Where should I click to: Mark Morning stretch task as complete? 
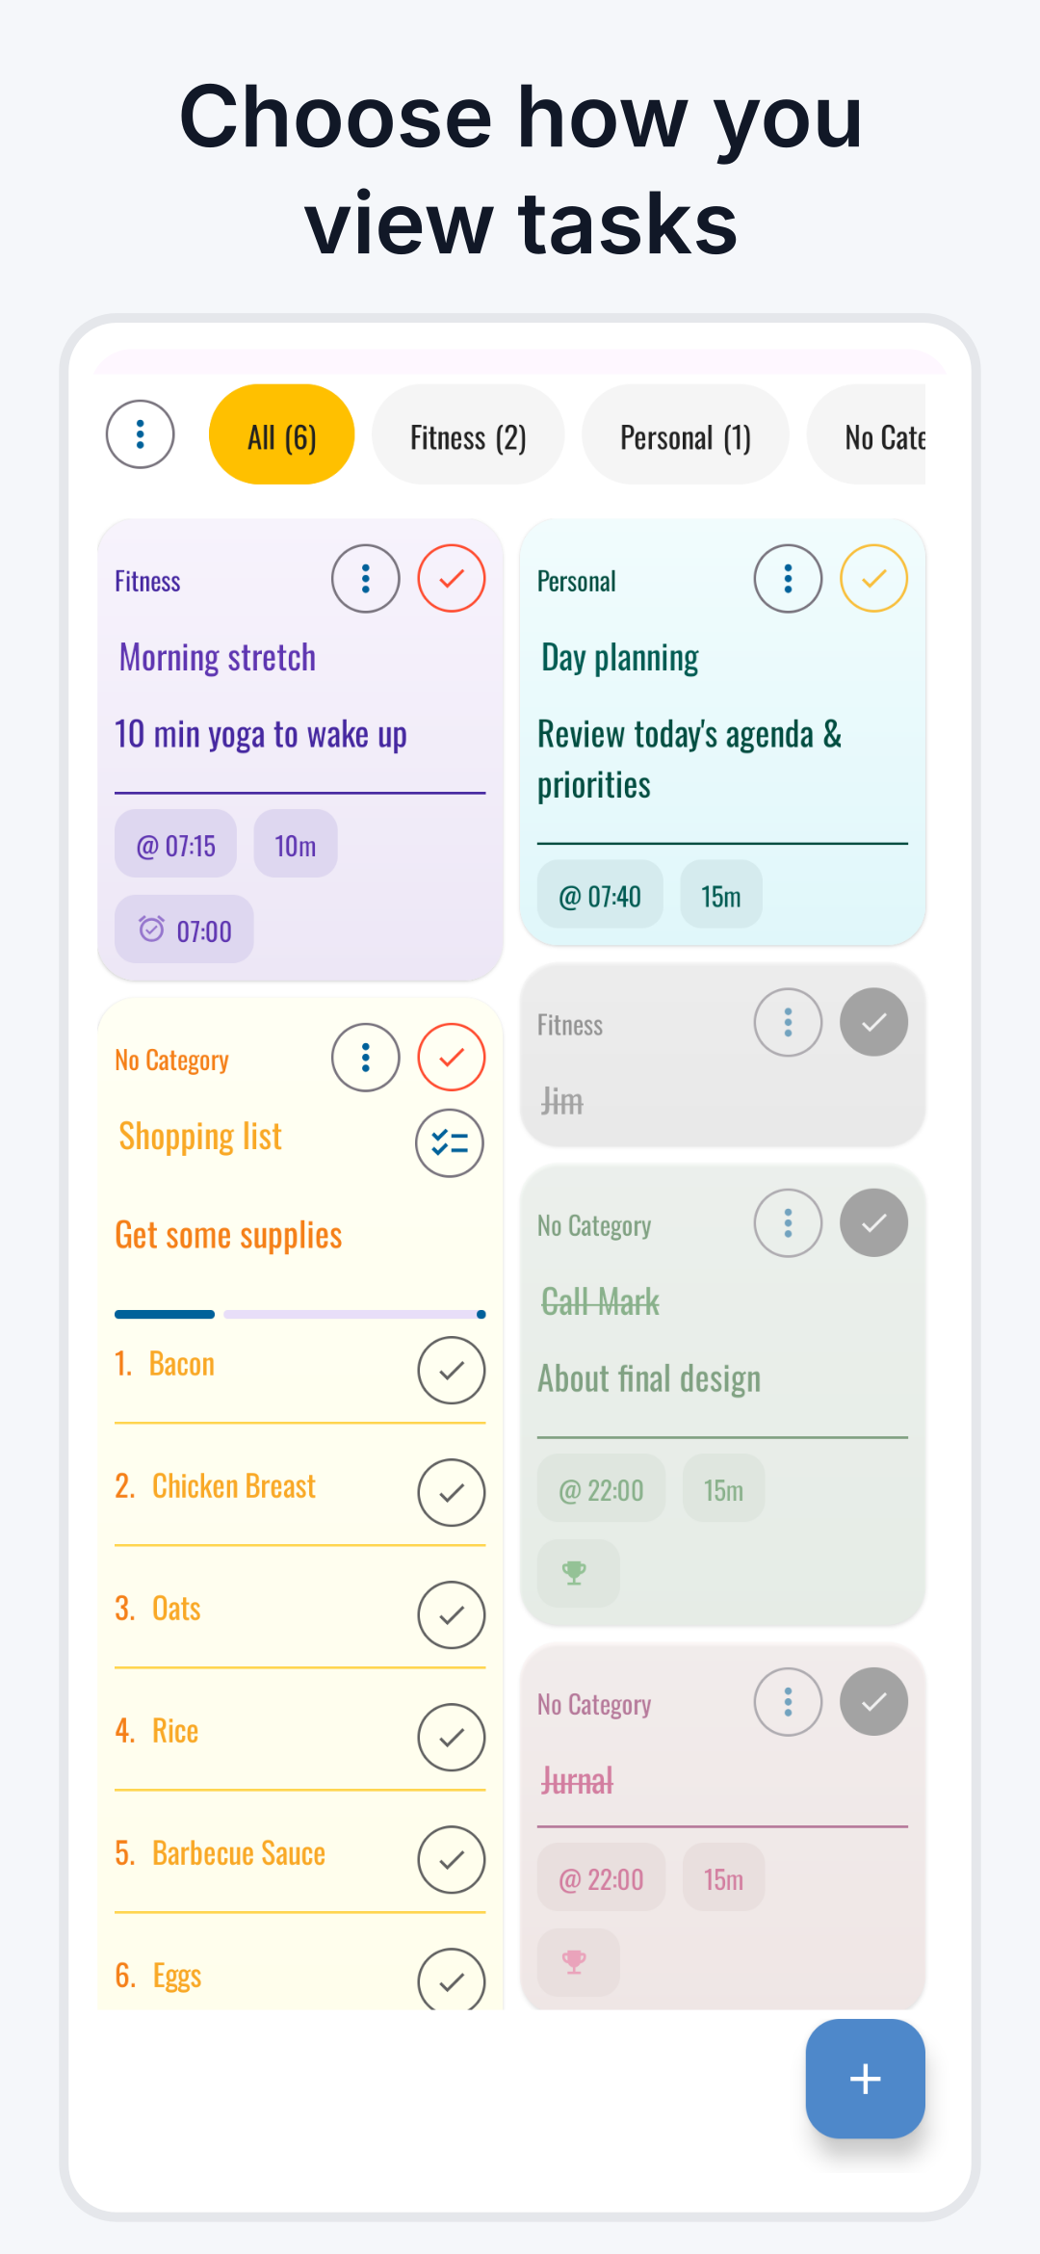pos(451,579)
